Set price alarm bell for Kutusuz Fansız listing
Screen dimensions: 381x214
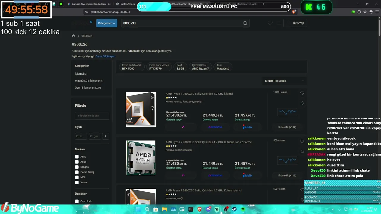click(302, 152)
